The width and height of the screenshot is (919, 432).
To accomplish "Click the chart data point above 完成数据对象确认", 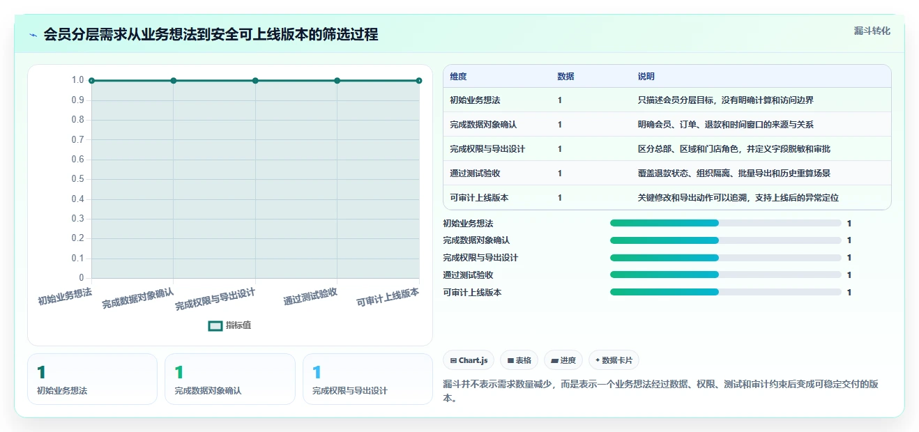I will pyautogui.click(x=174, y=81).
